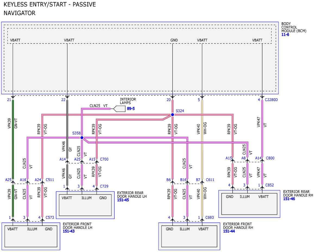Click the KEYLESS ENTRY/START - PASSIVE title
326x252 pixels.
point(50,5)
